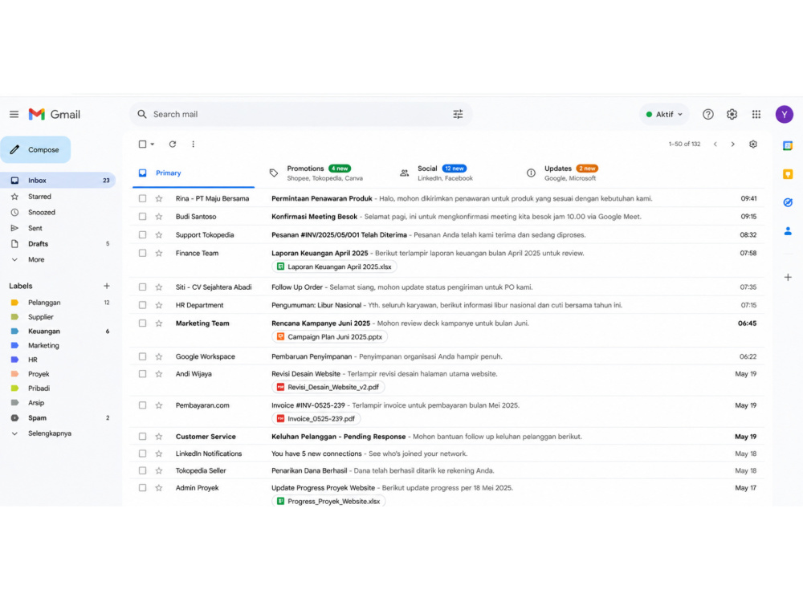Open email 'Penarikan Dana Berhasil'
Viewport: 803px width, 602px height.
click(446, 470)
